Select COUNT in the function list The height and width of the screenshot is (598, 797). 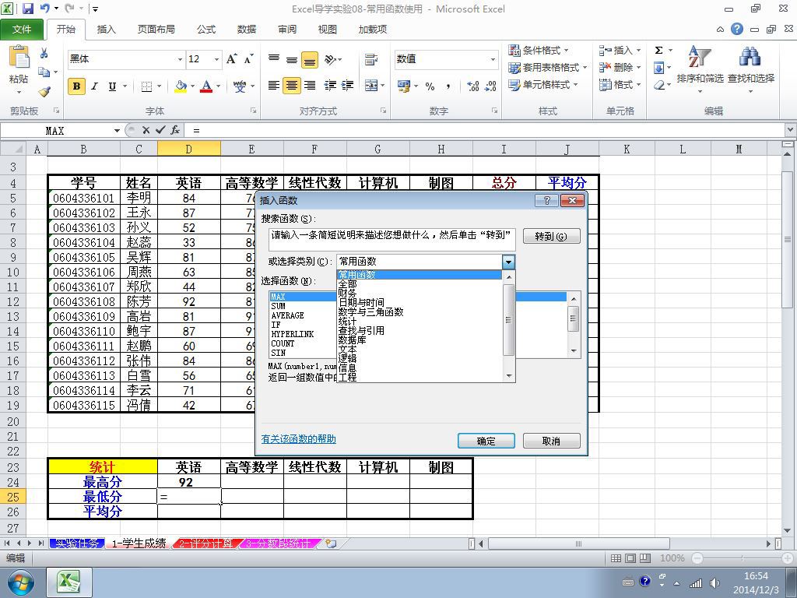pos(283,343)
